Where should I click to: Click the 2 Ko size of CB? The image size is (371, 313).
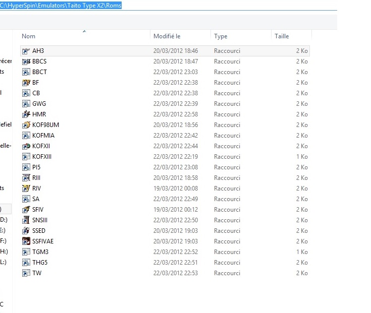pyautogui.click(x=302, y=93)
